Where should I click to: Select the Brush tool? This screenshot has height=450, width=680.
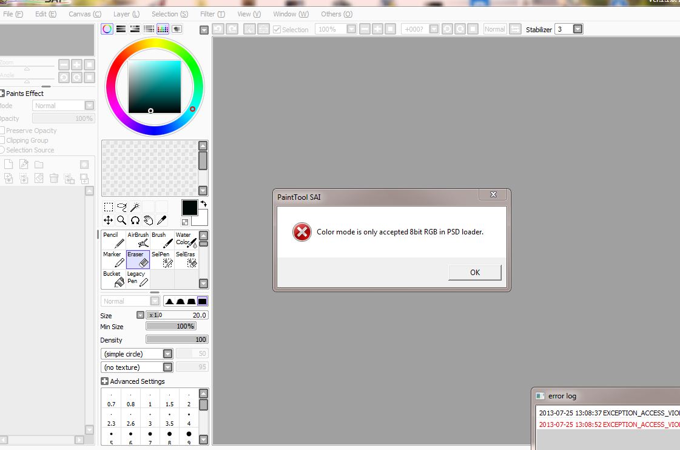click(162, 240)
